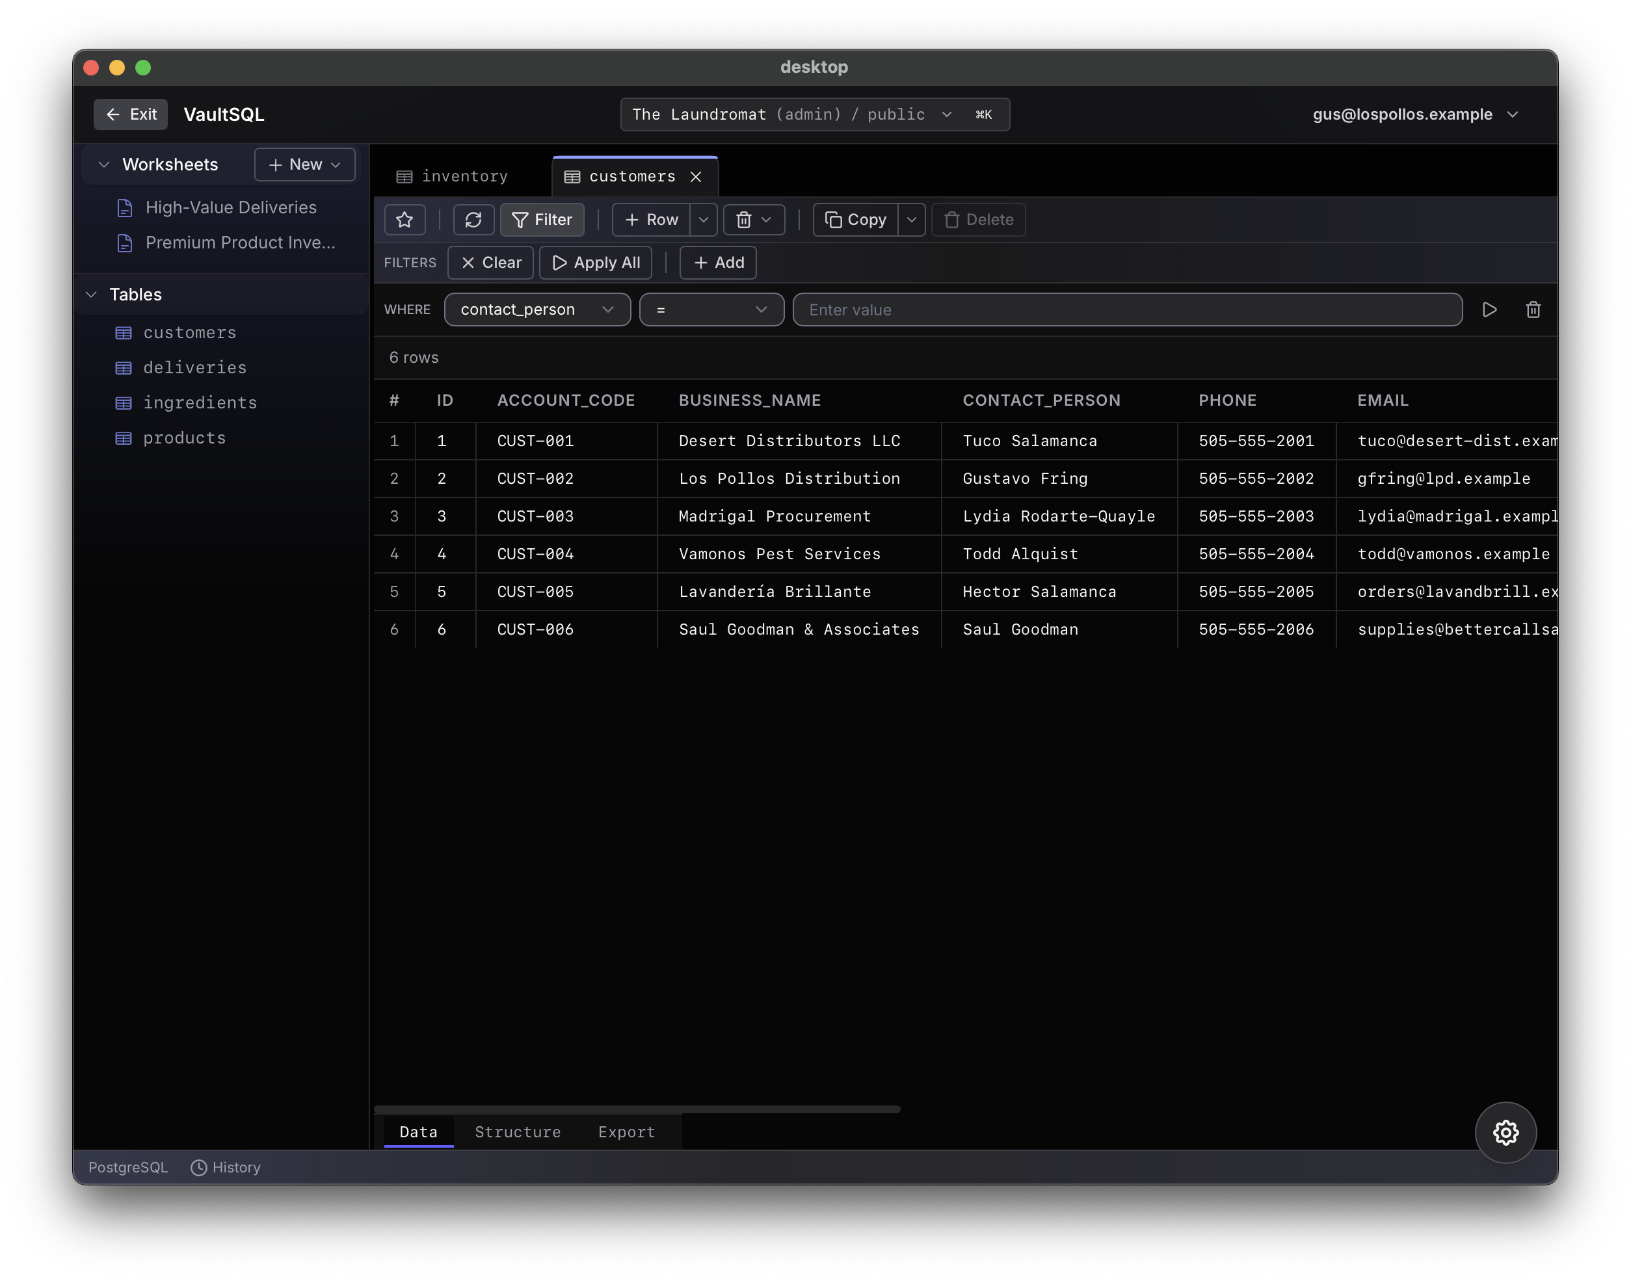Image resolution: width=1631 pixels, height=1281 pixels.
Task: Collapse the Tables section
Action: point(92,294)
